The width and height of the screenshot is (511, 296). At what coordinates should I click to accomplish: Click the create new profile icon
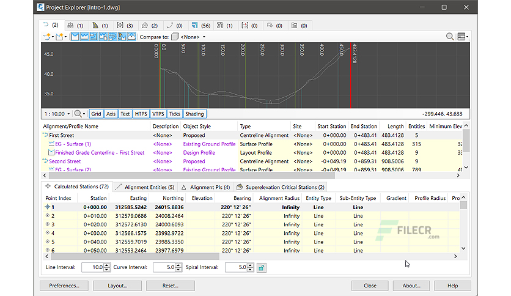tap(59, 37)
